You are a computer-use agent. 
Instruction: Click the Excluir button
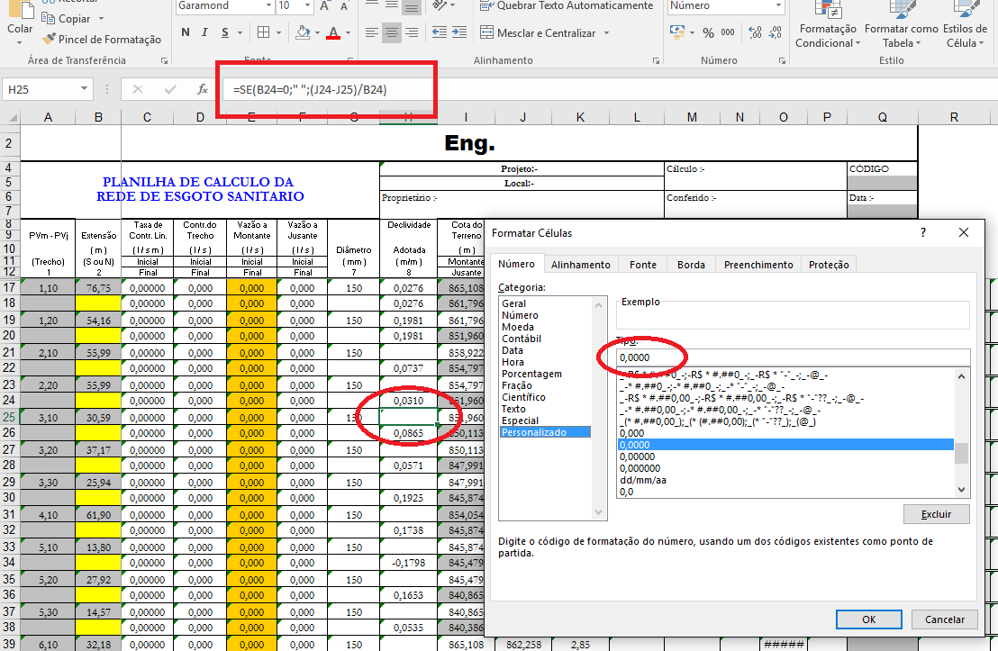pyautogui.click(x=936, y=514)
